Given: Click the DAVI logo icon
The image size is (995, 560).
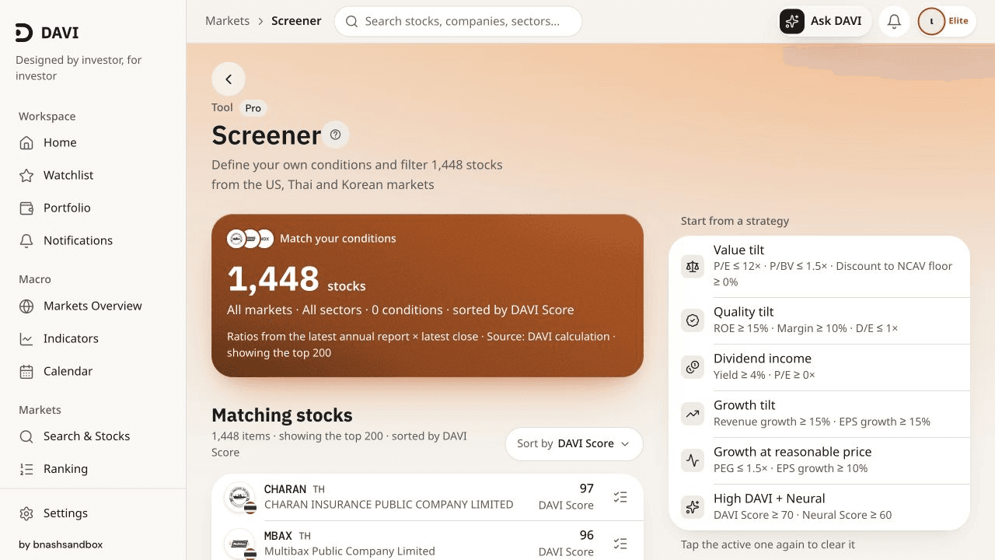Looking at the screenshot, I should tap(24, 33).
